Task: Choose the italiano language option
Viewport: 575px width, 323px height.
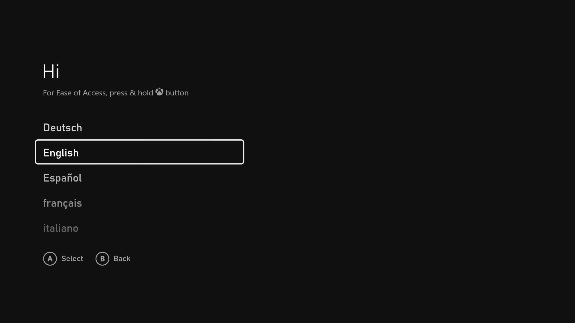Action: tap(139, 228)
